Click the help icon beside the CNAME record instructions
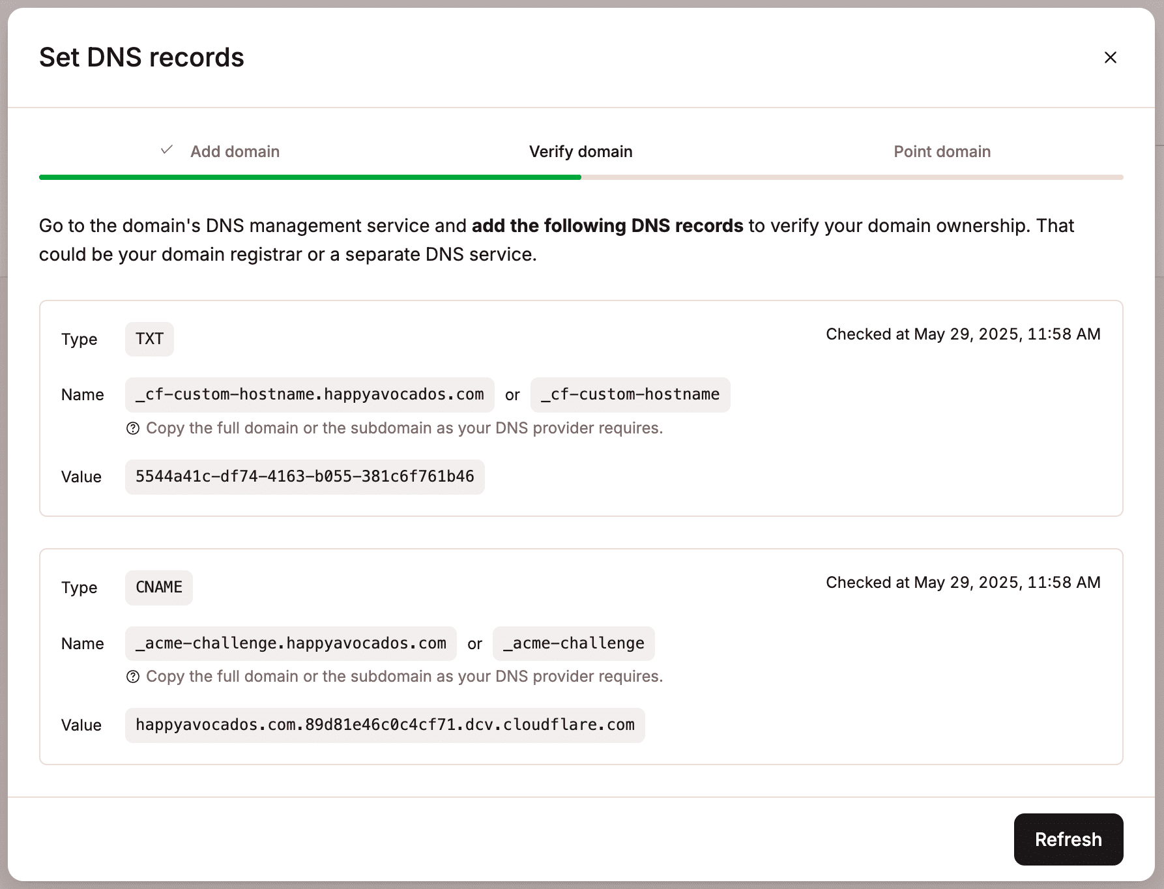 [x=133, y=677]
